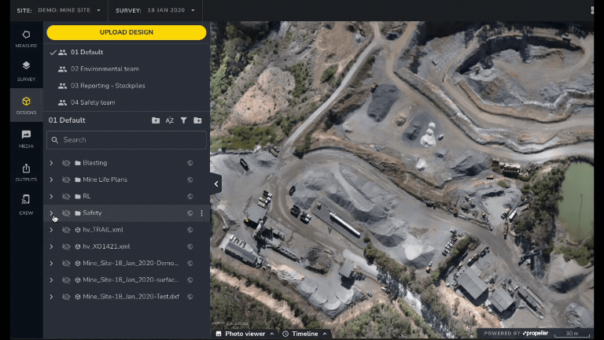The height and width of the screenshot is (340, 604).
Task: Toggle visibility of Blasting folder
Action: [x=66, y=163]
